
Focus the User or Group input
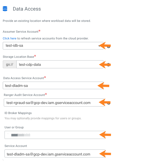[x=50, y=135]
